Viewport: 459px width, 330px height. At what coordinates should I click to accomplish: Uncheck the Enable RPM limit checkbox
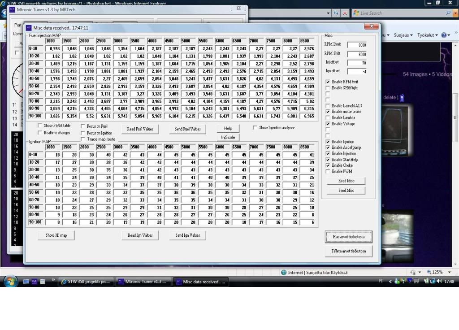point(328,82)
